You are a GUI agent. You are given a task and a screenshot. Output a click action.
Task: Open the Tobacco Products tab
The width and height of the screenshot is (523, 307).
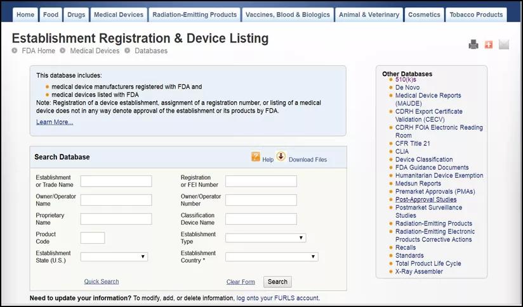pyautogui.click(x=476, y=15)
